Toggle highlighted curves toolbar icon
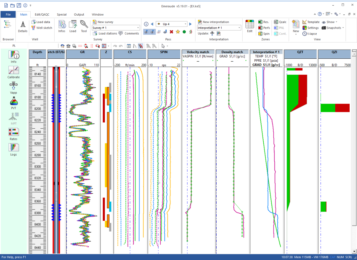357x260 pixels. pos(141,46)
